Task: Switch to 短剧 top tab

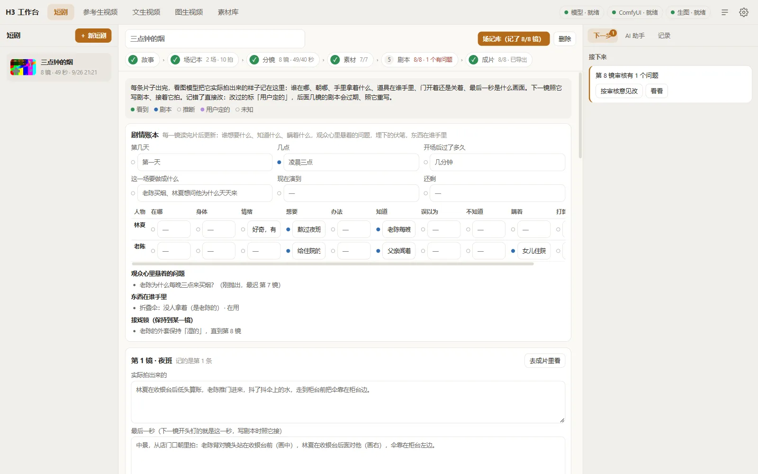Action: pyautogui.click(x=61, y=12)
